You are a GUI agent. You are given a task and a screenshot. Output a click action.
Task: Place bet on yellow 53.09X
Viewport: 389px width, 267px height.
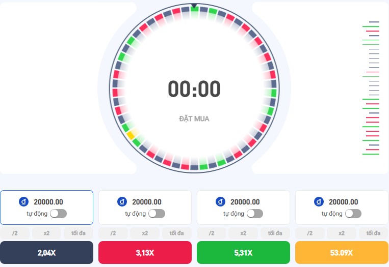tap(342, 253)
